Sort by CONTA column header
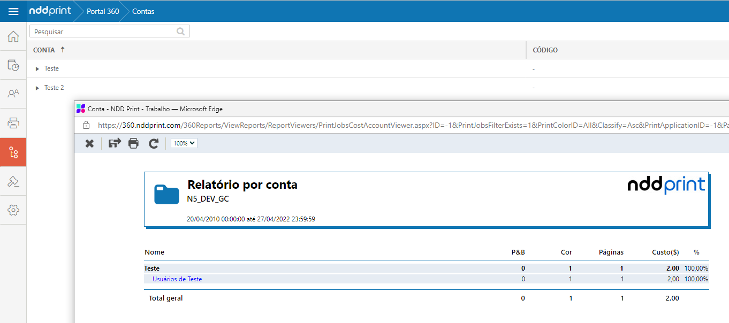 tap(44, 50)
